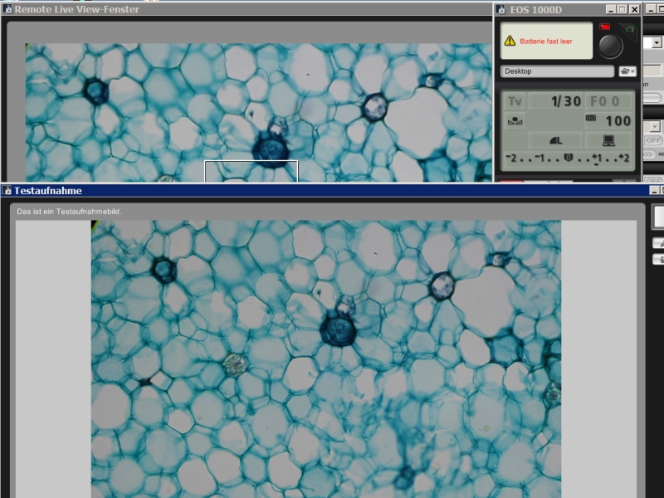The image size is (664, 498).
Task: Toggle the lower OFF switch at right edge
Action: pyautogui.click(x=653, y=180)
